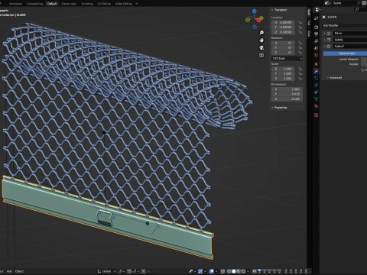Click the viewport zoom magnifier icon

[261, 33]
